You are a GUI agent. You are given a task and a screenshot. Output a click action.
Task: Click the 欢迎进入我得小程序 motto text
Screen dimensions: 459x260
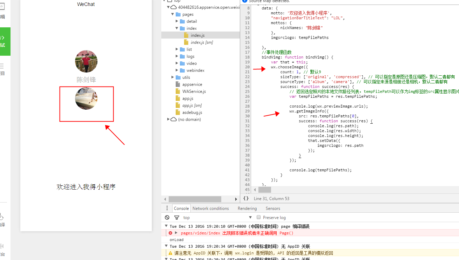click(86, 187)
